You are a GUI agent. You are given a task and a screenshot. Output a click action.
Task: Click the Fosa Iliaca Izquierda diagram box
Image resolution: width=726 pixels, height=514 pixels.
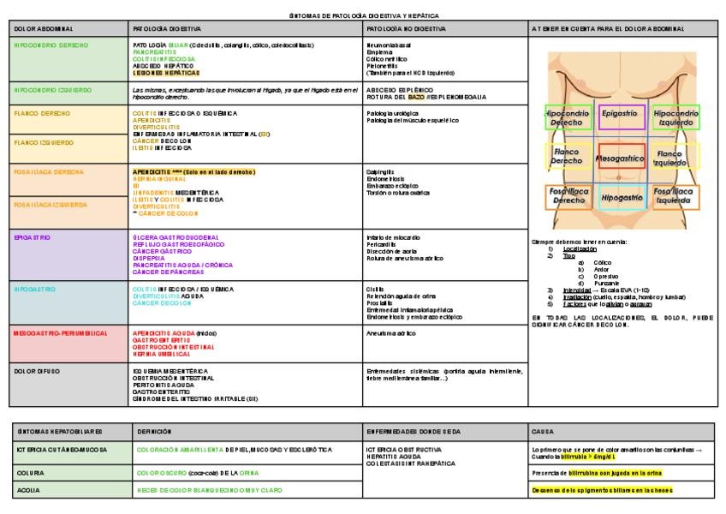pyautogui.click(x=675, y=197)
